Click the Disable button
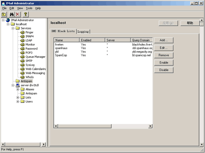Screen dimensions: 205x153 pyautogui.click(x=164, y=70)
